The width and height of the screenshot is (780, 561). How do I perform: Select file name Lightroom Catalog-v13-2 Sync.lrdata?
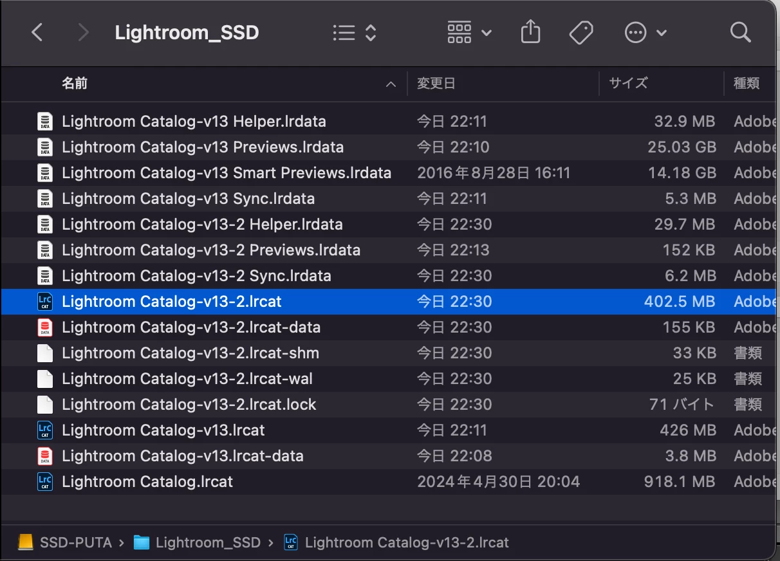(196, 276)
